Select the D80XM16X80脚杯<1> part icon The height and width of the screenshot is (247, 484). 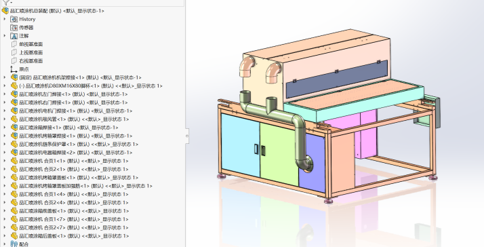point(14,86)
